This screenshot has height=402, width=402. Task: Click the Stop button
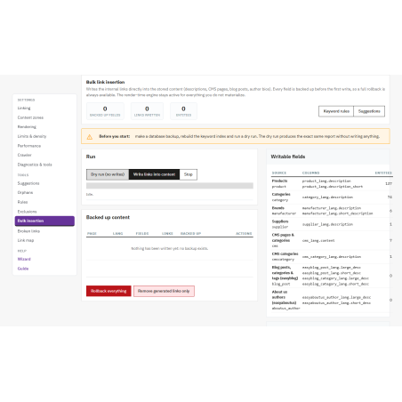pyautogui.click(x=189, y=174)
